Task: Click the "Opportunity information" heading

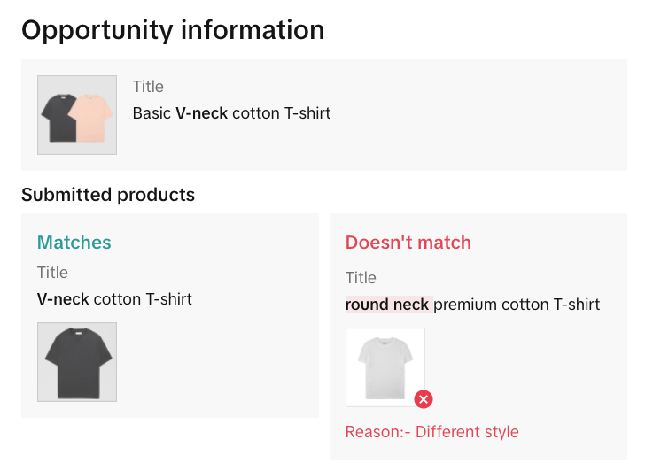Action: coord(173,30)
